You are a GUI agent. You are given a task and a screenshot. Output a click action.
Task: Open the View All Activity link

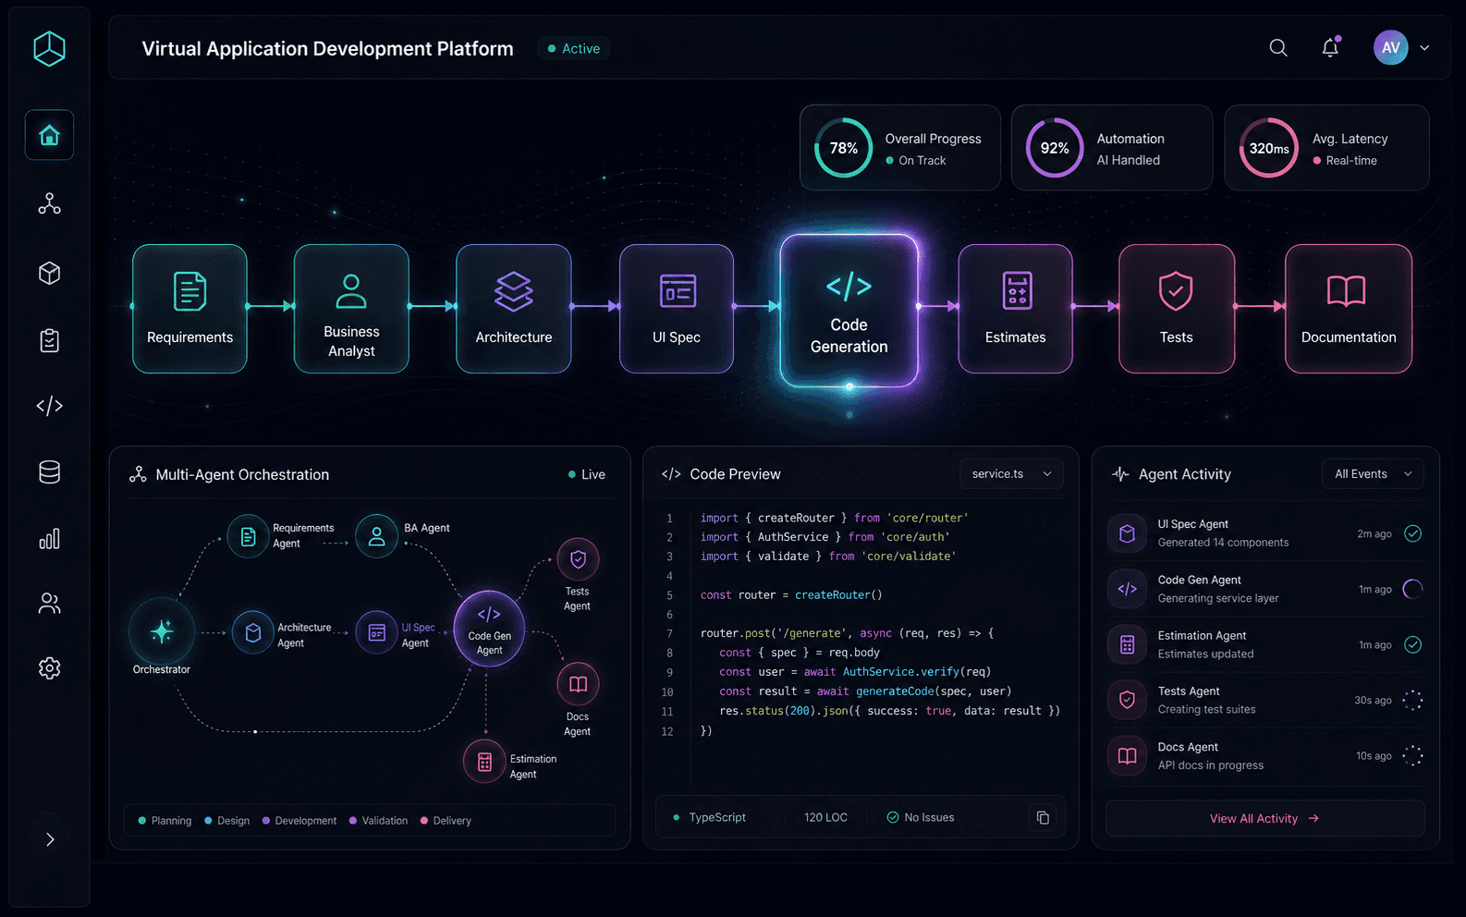coord(1264,818)
